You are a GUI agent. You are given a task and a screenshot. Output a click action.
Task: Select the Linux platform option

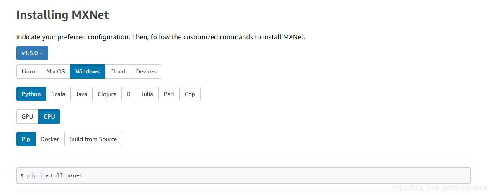coord(28,71)
